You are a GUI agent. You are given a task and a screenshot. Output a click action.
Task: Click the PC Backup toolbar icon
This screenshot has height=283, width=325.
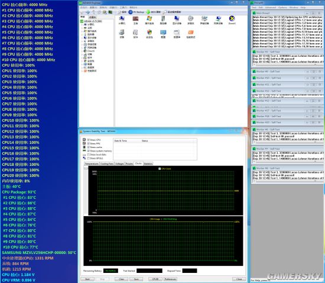tap(131, 12)
